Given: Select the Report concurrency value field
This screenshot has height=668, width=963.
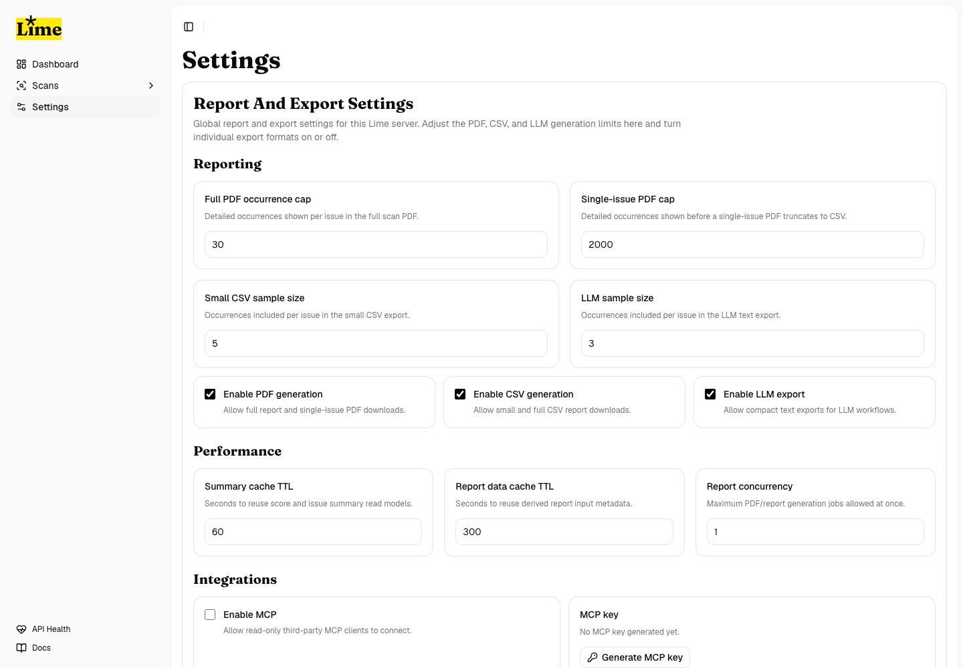Looking at the screenshot, I should (x=815, y=532).
